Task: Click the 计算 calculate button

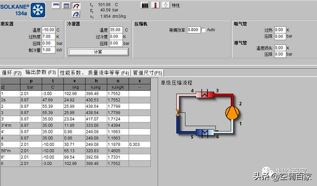Action: [x=98, y=52]
